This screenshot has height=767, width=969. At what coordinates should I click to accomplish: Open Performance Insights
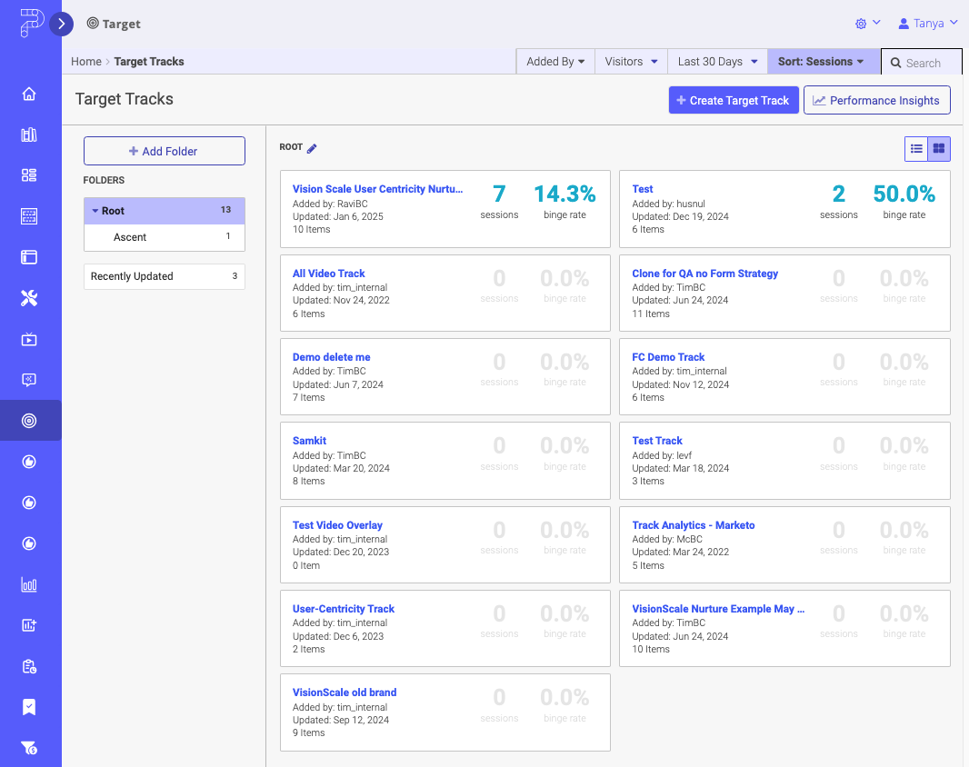pos(876,101)
